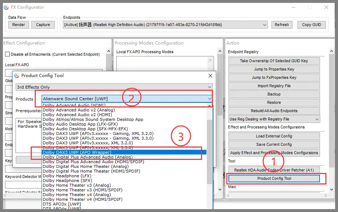Select Dolby Home Theater v3 (HDMI/SPDIF)
Screen dimensions: 338x212
coord(124,190)
